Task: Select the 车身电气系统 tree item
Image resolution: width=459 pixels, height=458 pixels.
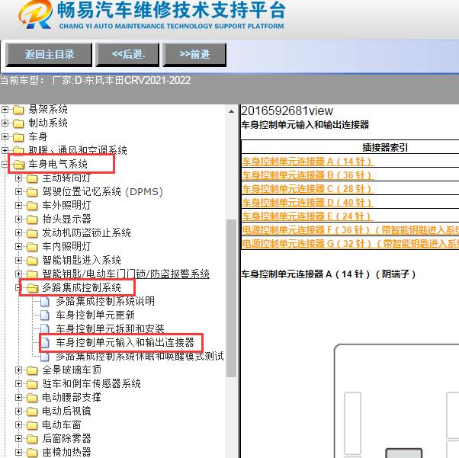Action: [x=58, y=164]
